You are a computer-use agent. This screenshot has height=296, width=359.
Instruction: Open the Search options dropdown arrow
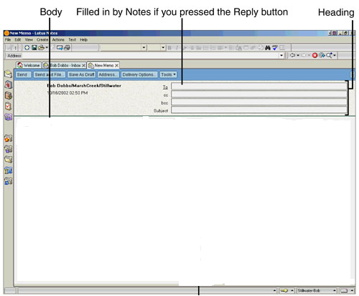tap(335, 55)
